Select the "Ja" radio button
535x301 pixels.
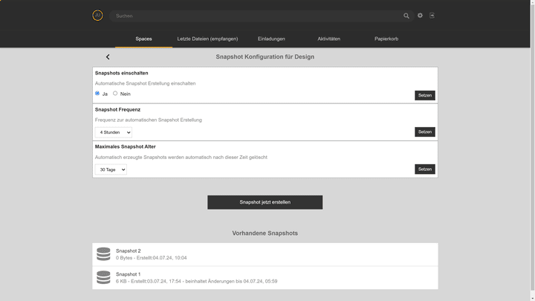[97, 94]
